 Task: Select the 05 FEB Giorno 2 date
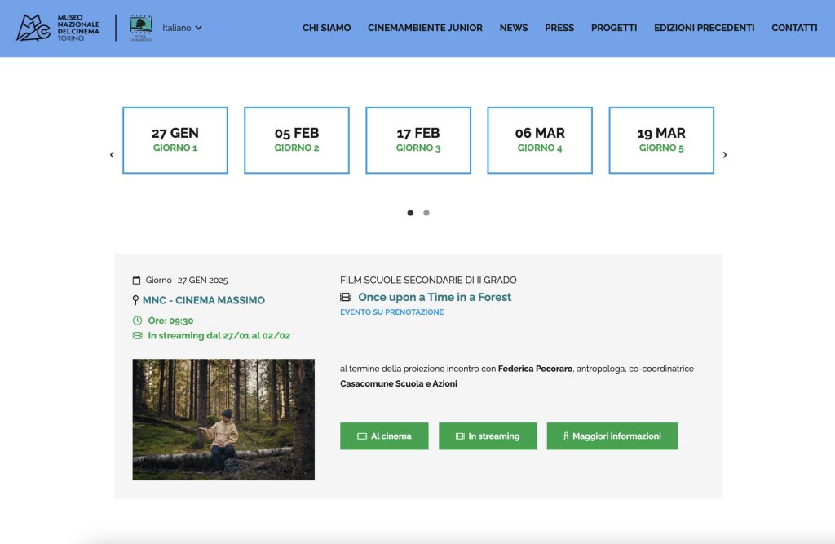pos(297,140)
